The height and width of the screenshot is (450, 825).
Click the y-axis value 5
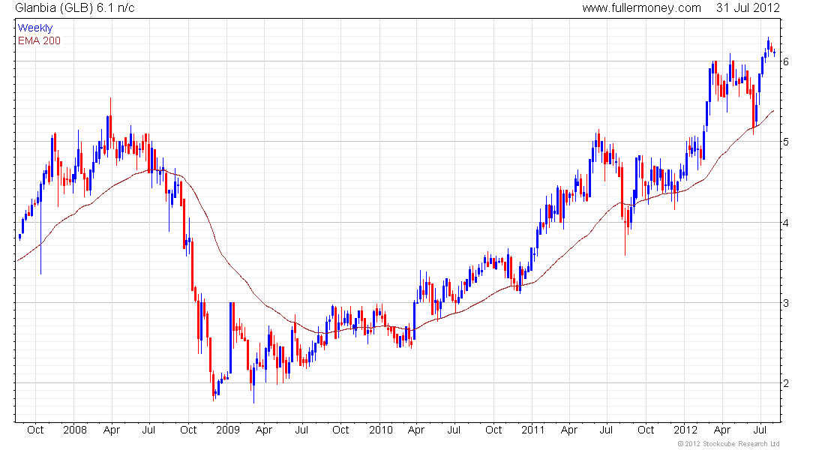click(786, 142)
